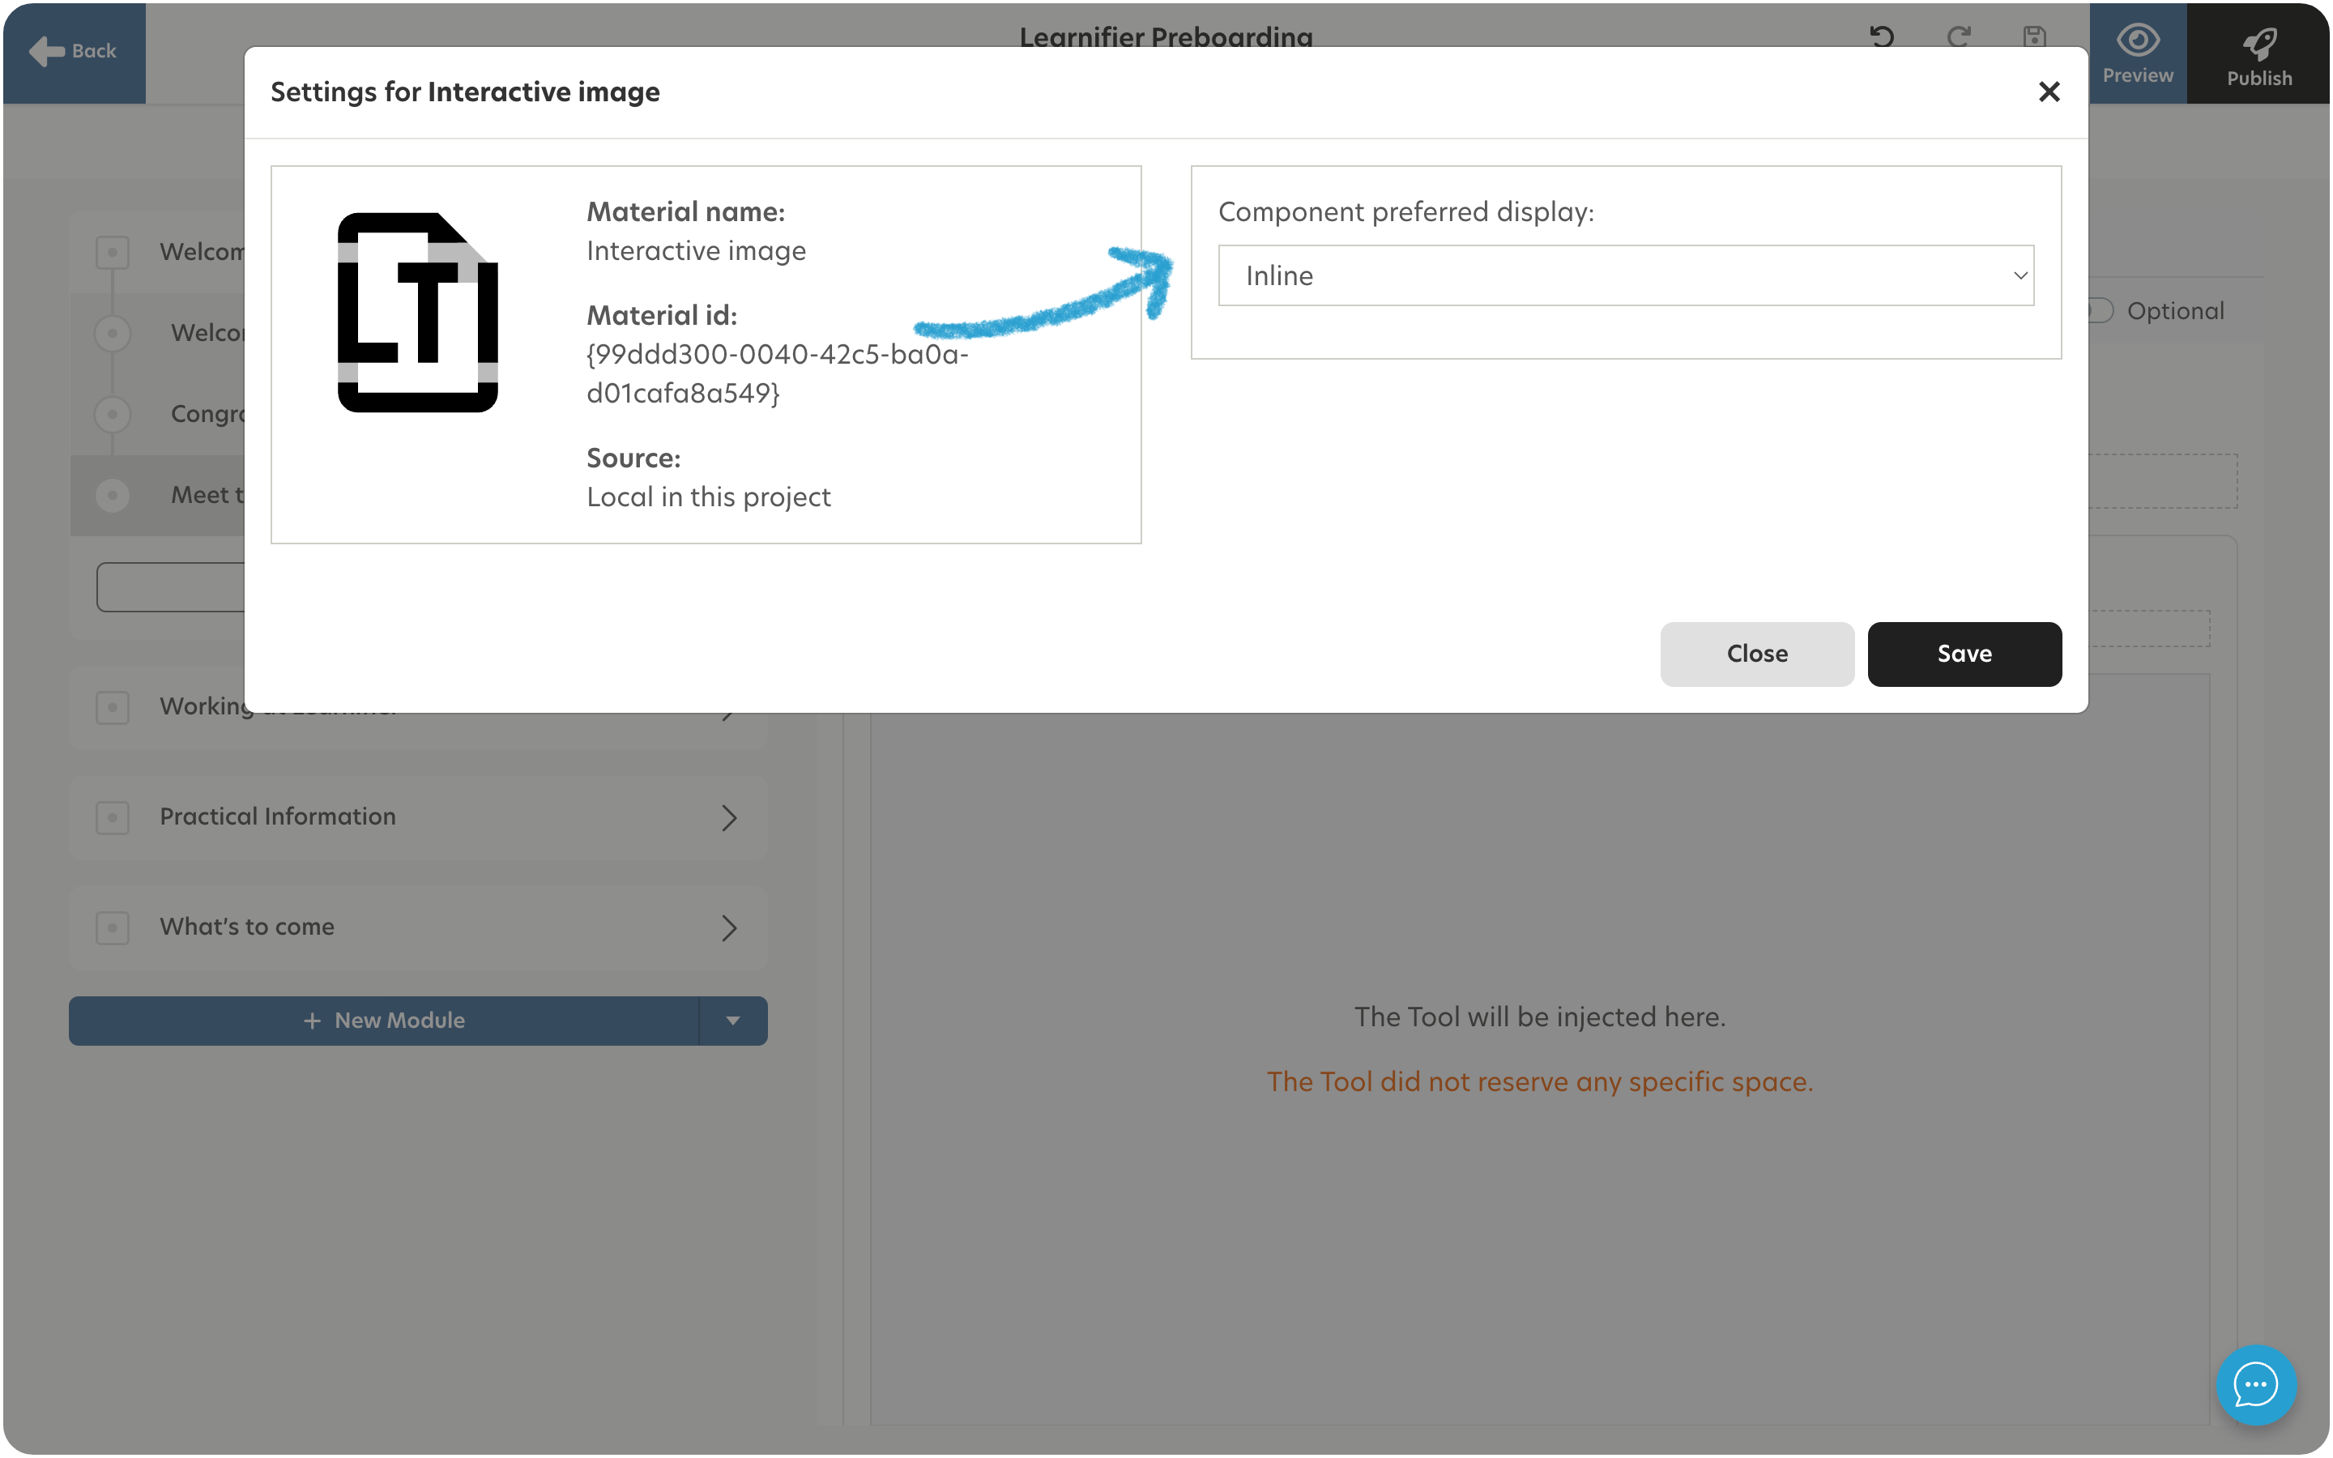Select the What's to come module icon
Screen dimensions: 2333x1458
[x=113, y=927]
